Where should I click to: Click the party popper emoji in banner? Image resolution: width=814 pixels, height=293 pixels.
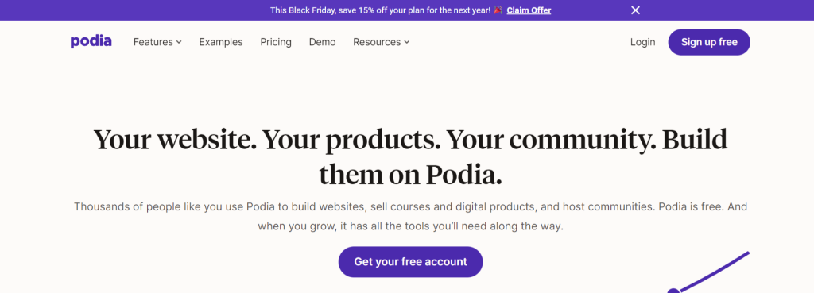click(498, 10)
